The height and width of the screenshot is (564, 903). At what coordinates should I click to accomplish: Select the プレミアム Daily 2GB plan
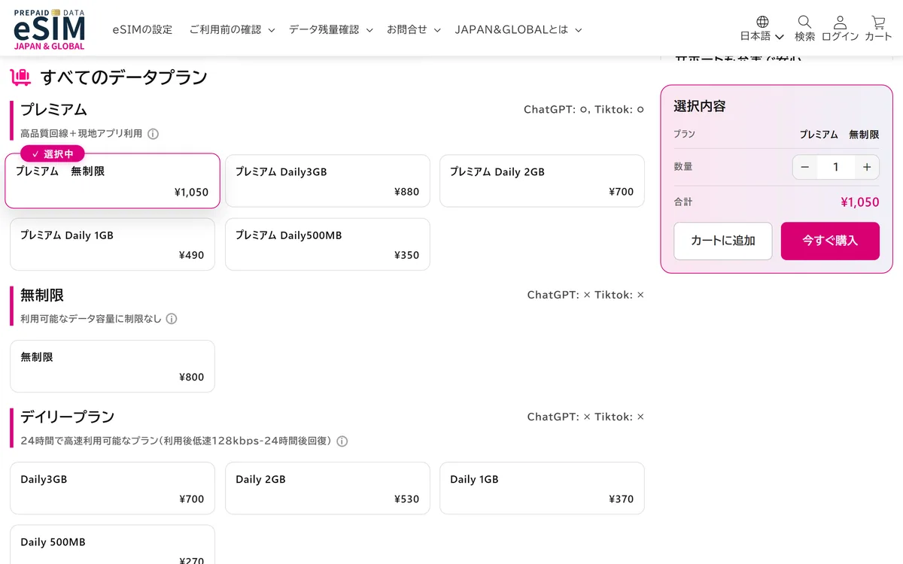(542, 181)
